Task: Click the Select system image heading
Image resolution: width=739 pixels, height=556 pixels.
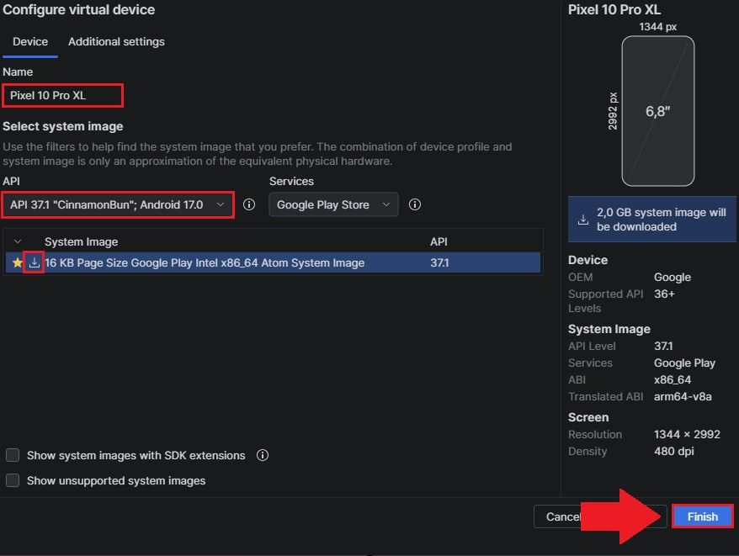Action: tap(62, 126)
